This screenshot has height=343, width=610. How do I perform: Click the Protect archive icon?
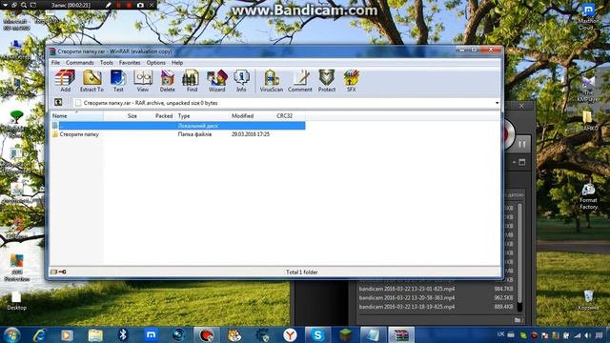point(326,81)
